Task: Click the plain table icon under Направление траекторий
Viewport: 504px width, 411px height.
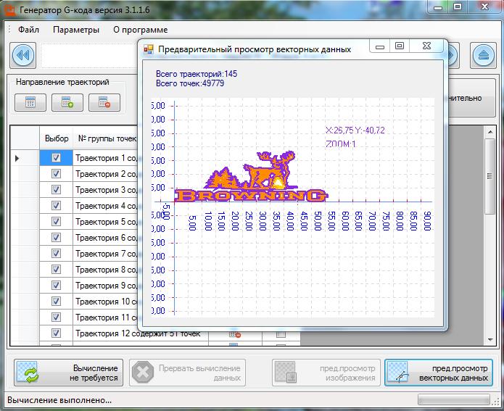Action: [x=30, y=102]
